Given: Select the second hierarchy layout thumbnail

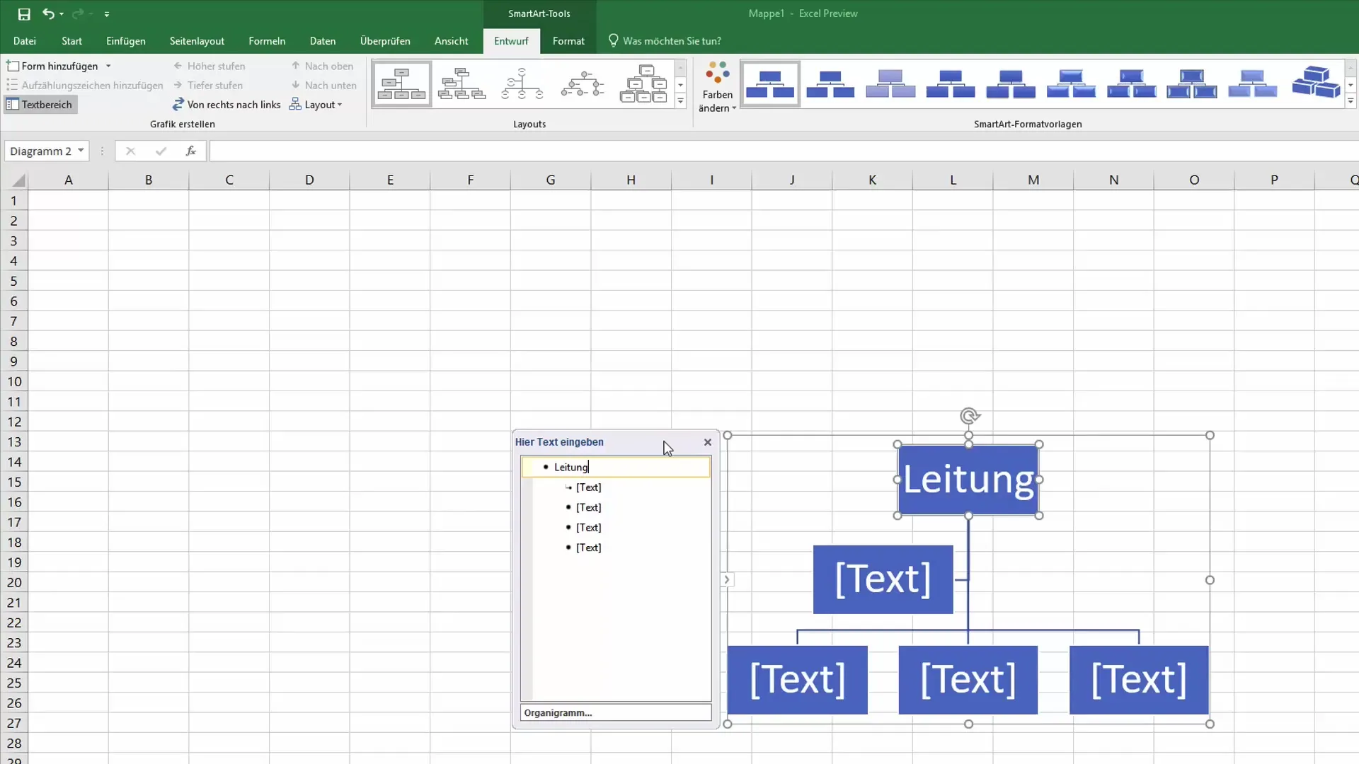Looking at the screenshot, I should [462, 84].
